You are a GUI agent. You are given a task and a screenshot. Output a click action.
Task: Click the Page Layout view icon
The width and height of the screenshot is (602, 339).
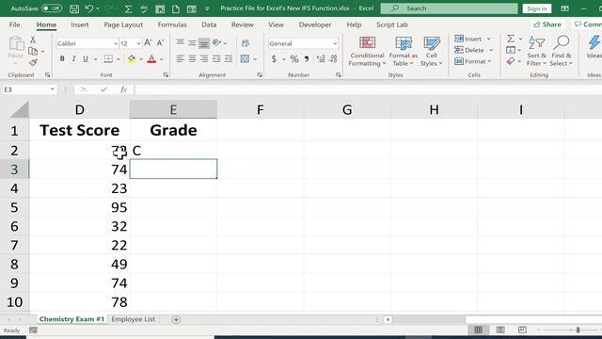coord(500,330)
